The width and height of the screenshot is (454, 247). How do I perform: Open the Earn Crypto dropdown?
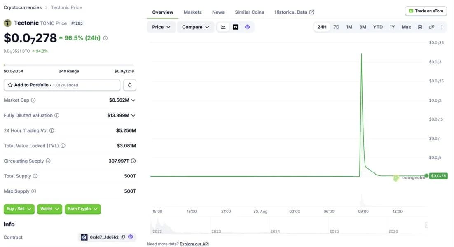click(83, 209)
